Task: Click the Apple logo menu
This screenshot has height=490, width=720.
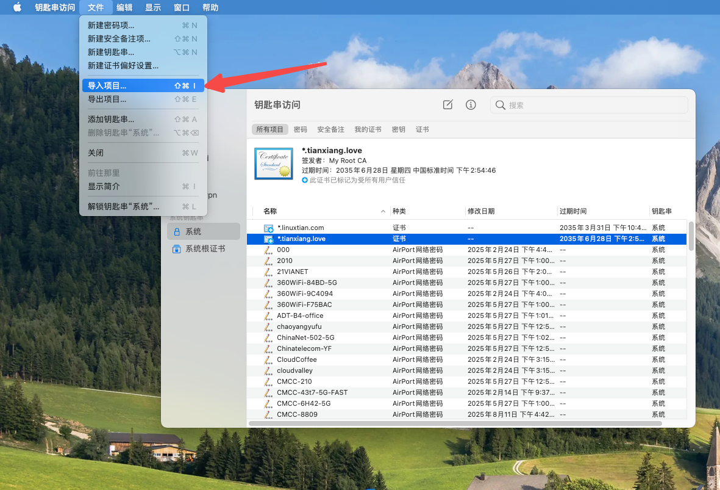Action: click(x=17, y=7)
